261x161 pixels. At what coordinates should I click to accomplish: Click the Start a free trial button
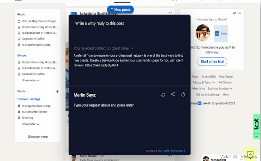(x=212, y=62)
